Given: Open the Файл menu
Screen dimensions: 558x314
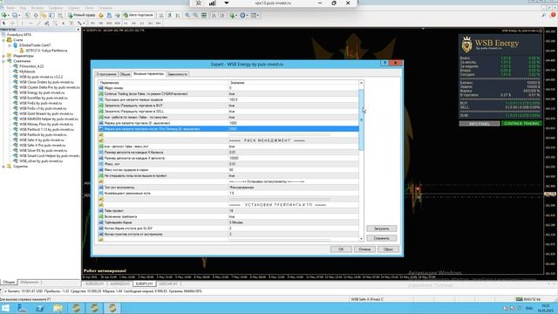Looking at the screenshot, I should tap(10, 8).
